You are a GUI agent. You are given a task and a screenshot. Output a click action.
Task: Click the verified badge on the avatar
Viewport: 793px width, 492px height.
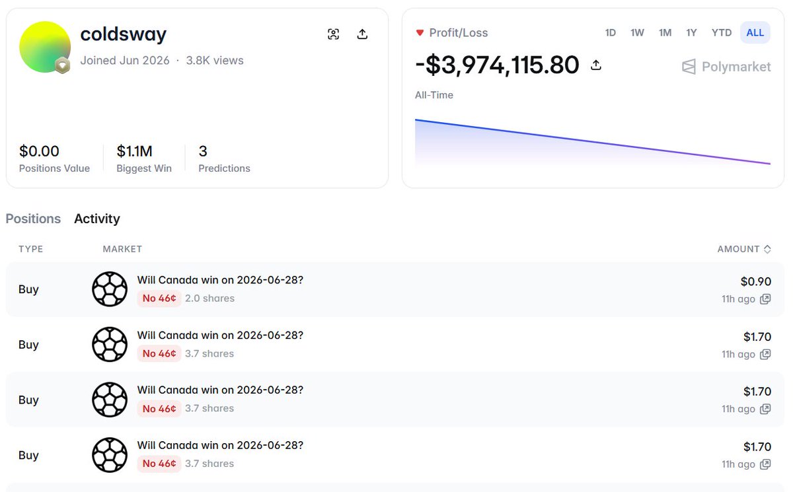[x=62, y=65]
